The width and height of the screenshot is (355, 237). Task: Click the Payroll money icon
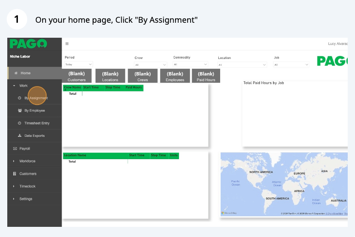point(15,148)
